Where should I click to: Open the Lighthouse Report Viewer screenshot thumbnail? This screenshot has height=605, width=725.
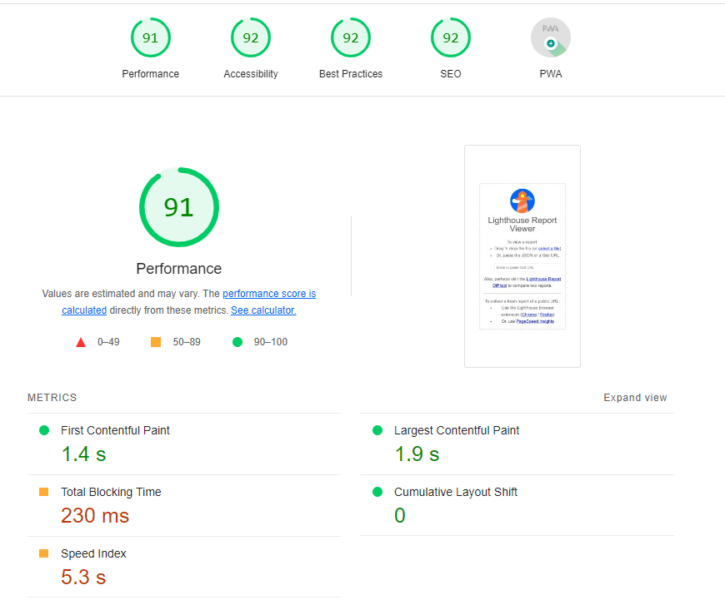click(x=522, y=256)
